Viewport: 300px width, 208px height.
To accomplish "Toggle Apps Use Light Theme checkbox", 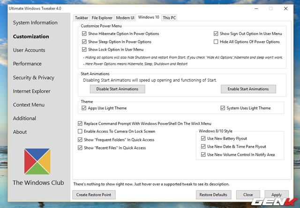I will pos(84,108).
